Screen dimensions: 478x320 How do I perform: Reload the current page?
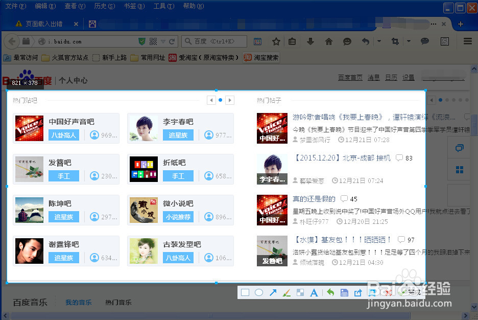172,41
